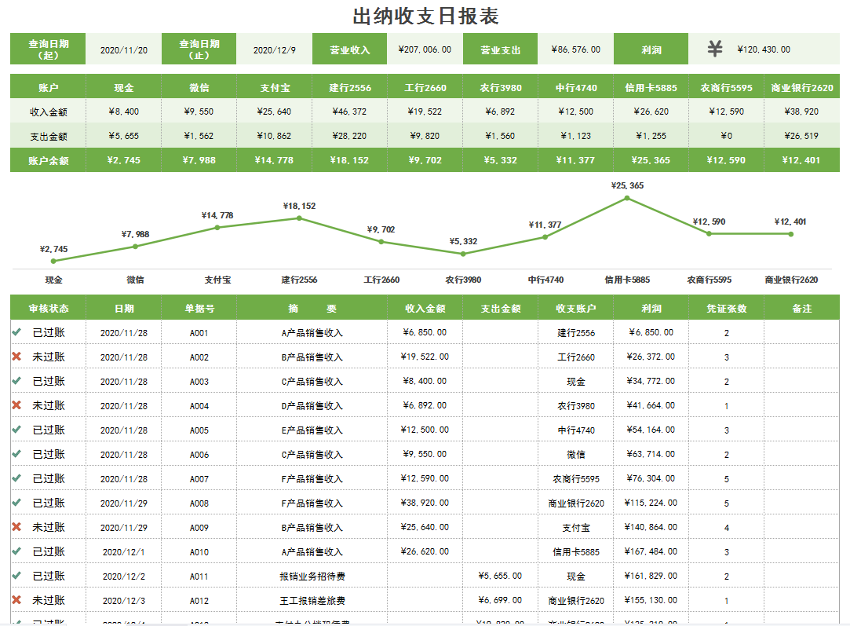Image resolution: width=850 pixels, height=626 pixels.
Task: Click the green check icon in row A005
Action: pos(16,430)
